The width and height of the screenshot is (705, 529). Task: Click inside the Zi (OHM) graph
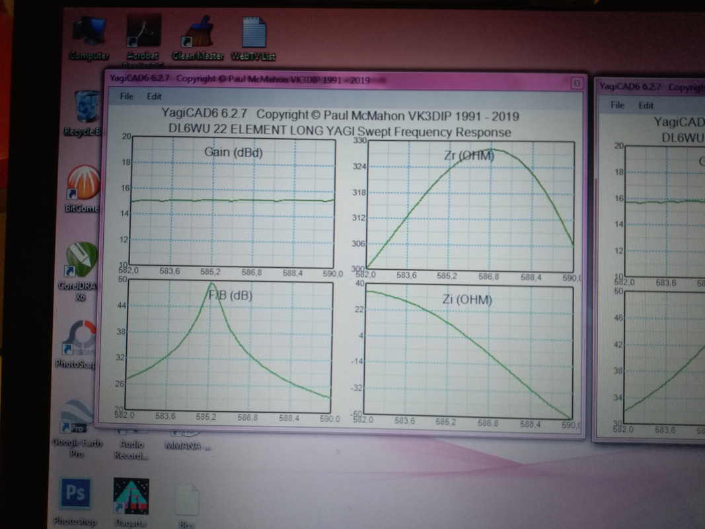[468, 351]
